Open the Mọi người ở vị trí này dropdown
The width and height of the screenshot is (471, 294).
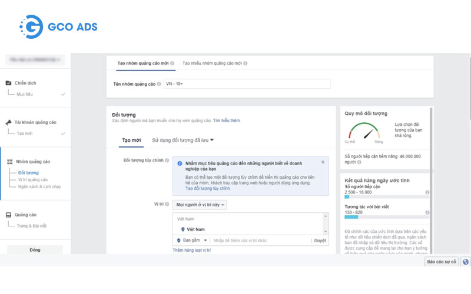pyautogui.click(x=200, y=205)
